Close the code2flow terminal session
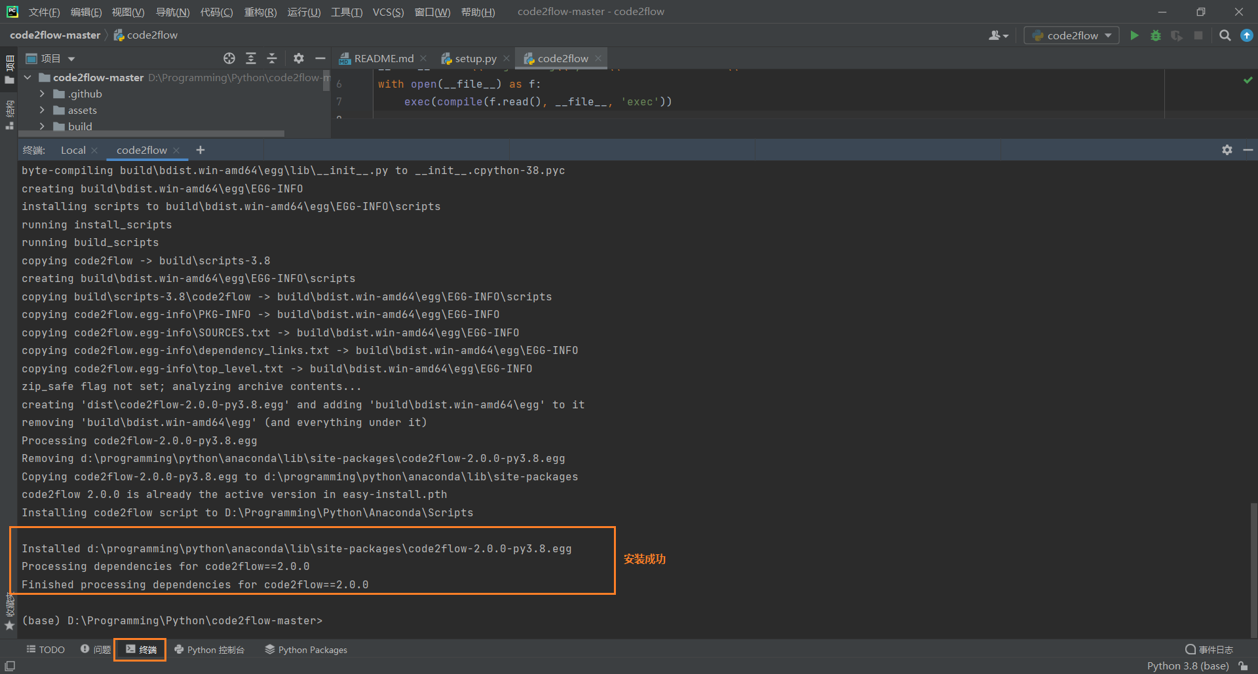 point(176,151)
